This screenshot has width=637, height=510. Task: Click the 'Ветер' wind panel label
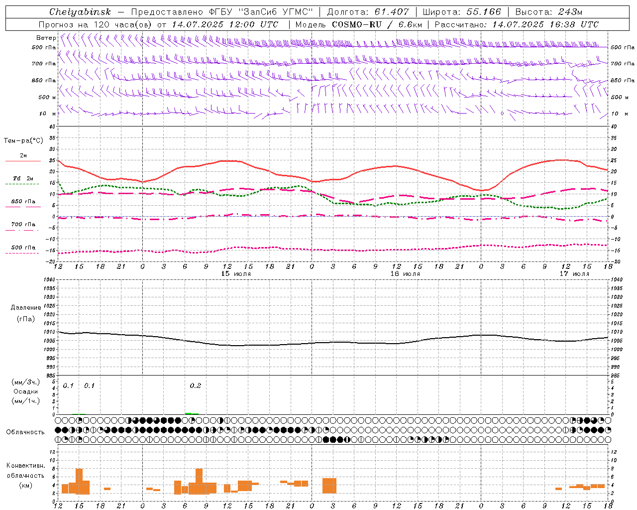pos(46,38)
